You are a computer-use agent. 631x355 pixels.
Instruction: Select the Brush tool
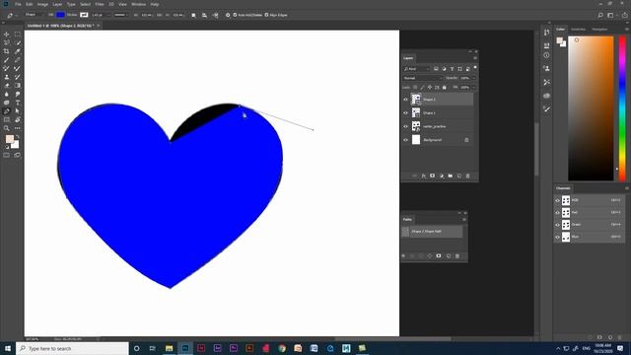tap(7, 60)
